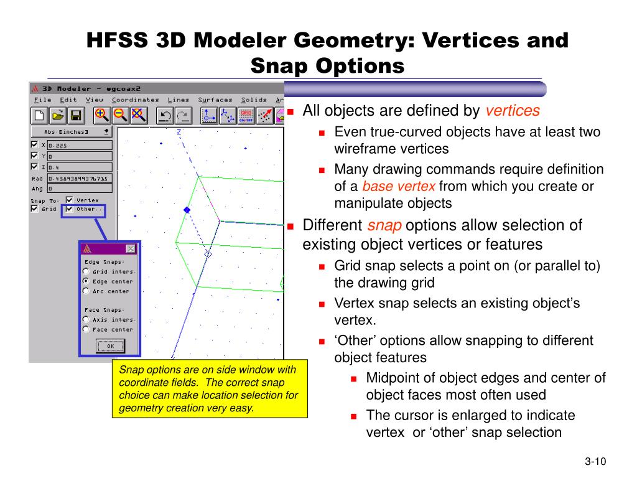Toggle the Z coordinate checkbox
Viewport: 637px width, 478px height.
(35, 166)
